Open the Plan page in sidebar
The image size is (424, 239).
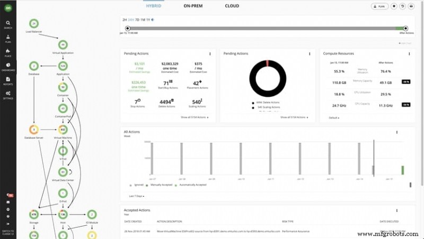click(8, 39)
